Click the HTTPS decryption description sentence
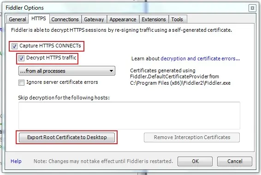The height and width of the screenshot is (175, 261). (121, 30)
